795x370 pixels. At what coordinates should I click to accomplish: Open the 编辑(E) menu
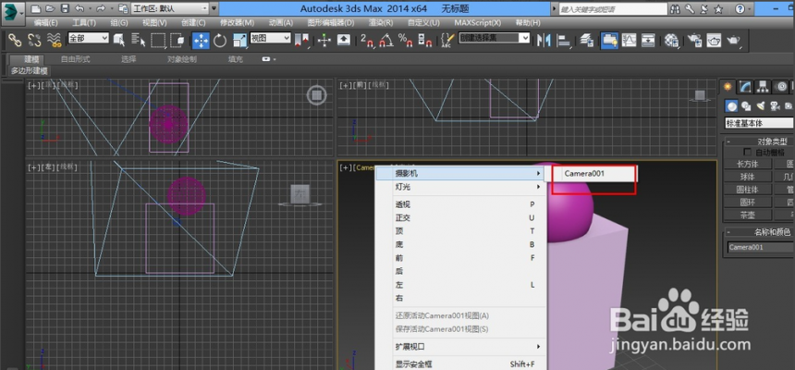pyautogui.click(x=45, y=23)
